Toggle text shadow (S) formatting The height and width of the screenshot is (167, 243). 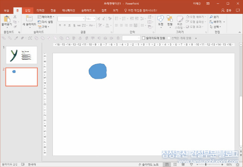pos(74,25)
